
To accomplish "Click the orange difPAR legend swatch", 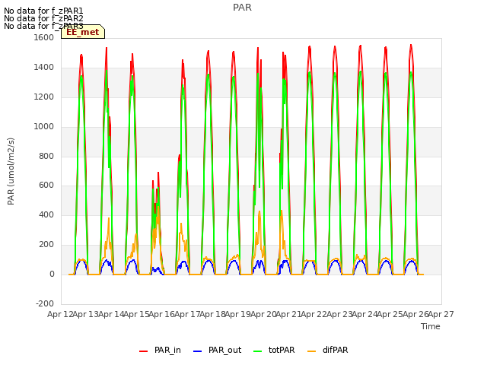I will [x=311, y=351].
